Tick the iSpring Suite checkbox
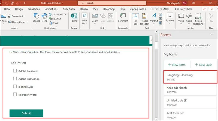This screenshot has height=121, width=218. coord(15,86)
